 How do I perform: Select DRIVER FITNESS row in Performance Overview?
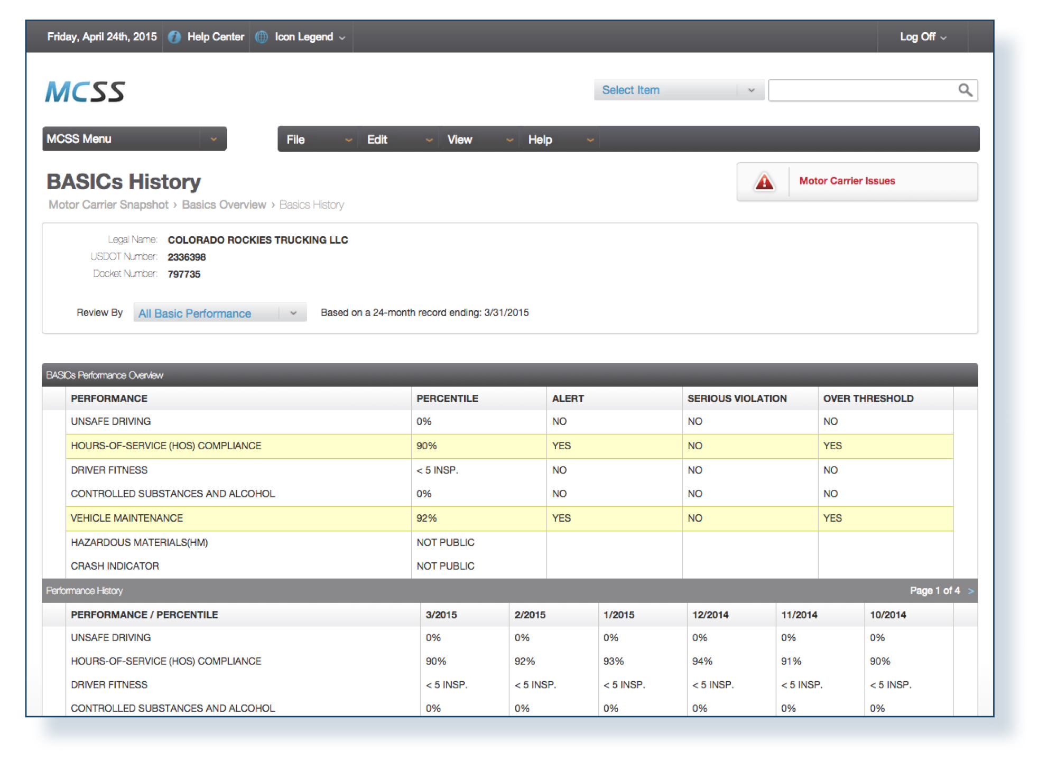(x=509, y=470)
